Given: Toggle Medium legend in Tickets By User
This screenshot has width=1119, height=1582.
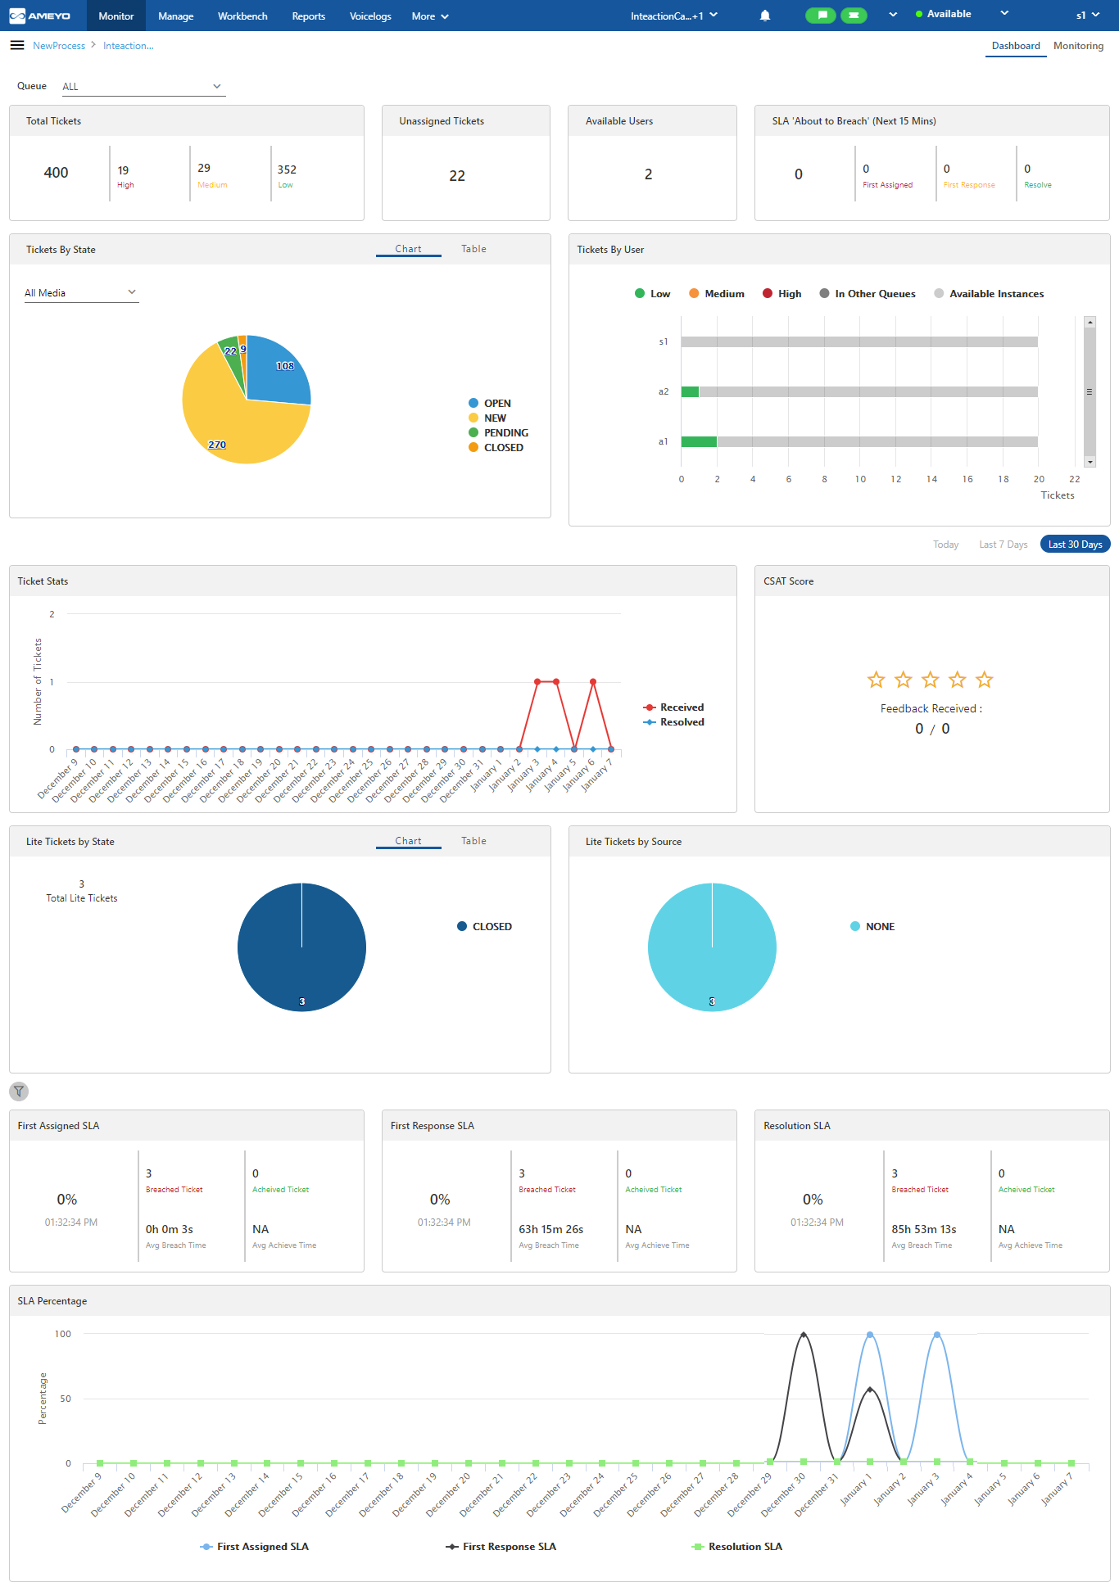Looking at the screenshot, I should [717, 294].
